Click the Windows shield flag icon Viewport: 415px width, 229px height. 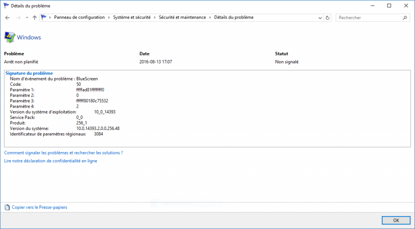10,37
